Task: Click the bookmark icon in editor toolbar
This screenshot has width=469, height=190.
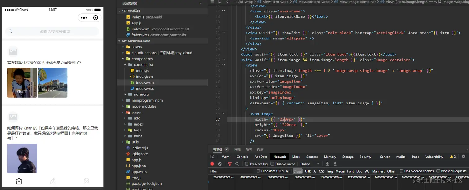Action: coord(220,2)
